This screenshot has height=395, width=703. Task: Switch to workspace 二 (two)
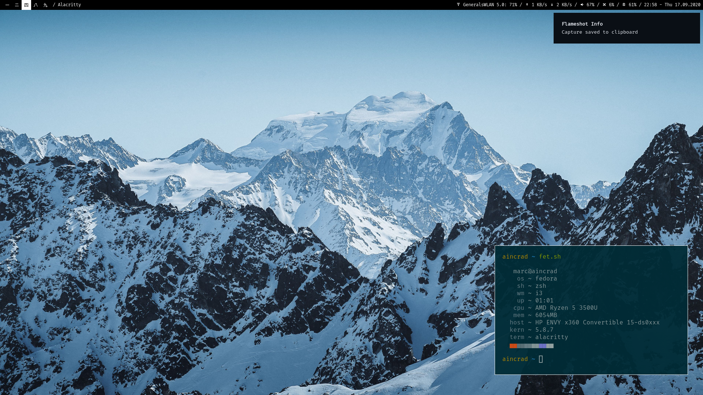point(17,5)
